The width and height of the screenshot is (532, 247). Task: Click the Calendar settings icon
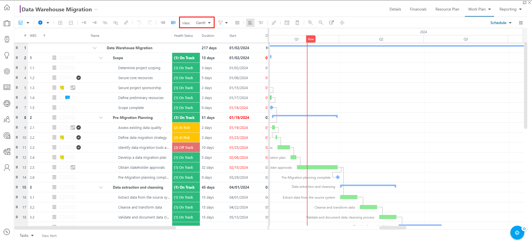287,23
